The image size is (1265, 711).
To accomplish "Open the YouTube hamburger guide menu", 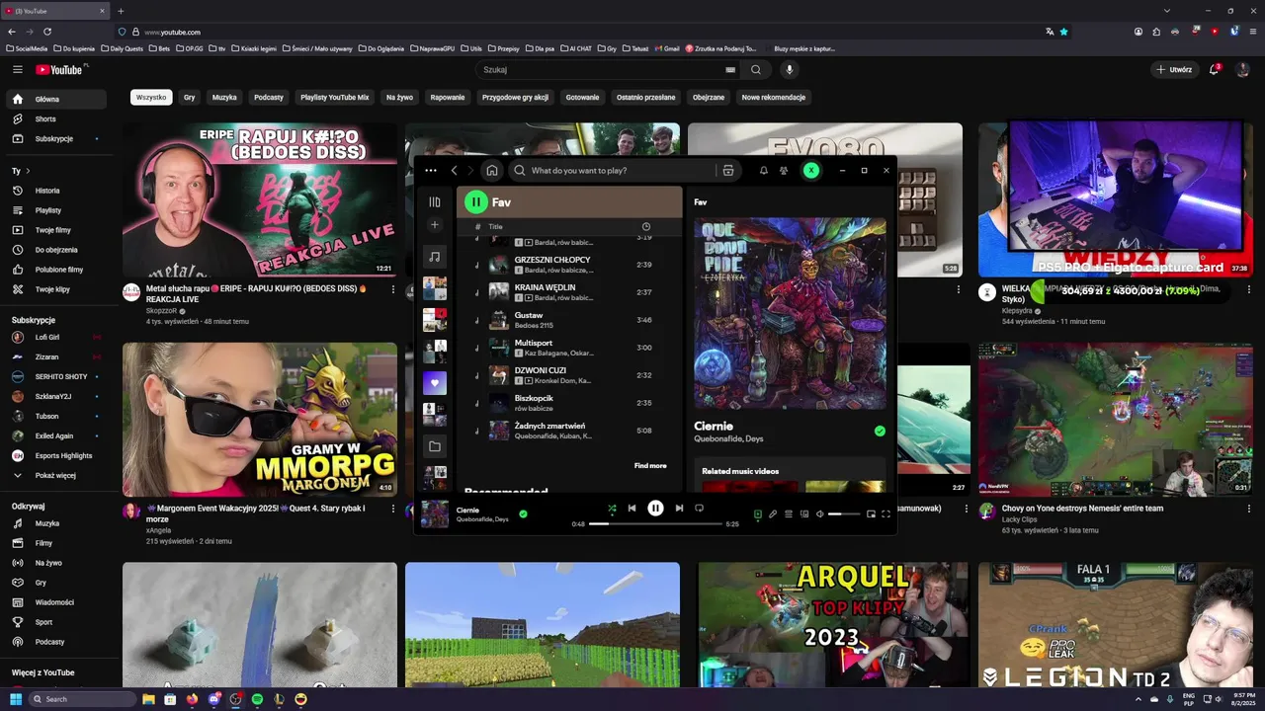I will (x=17, y=69).
